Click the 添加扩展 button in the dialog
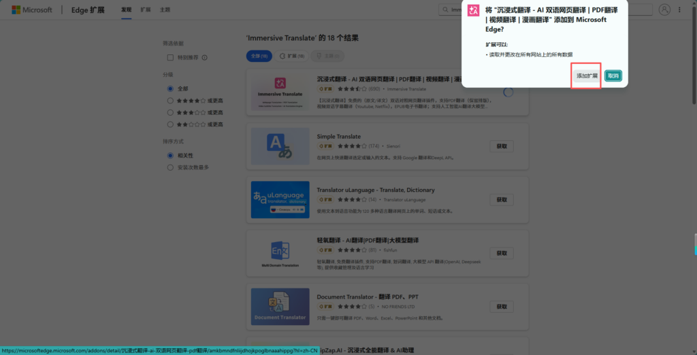This screenshot has width=697, height=355. pos(587,76)
